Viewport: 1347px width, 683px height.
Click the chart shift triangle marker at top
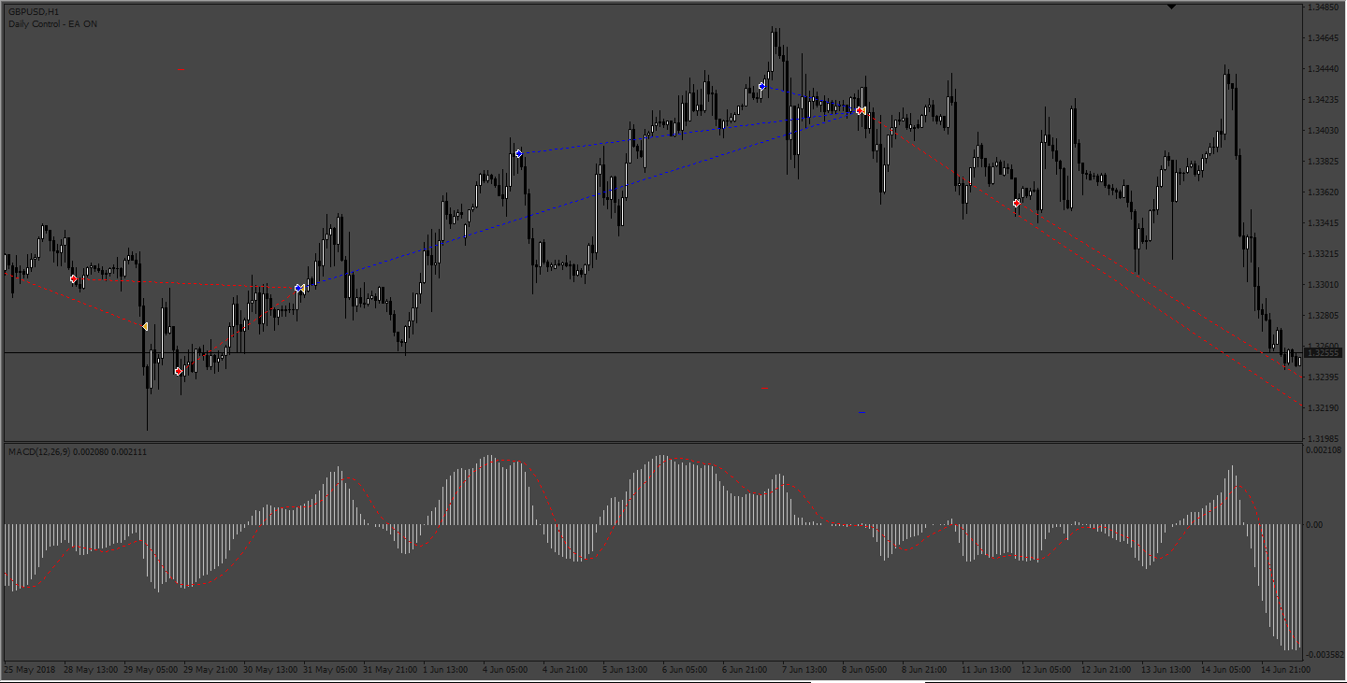[1172, 7]
